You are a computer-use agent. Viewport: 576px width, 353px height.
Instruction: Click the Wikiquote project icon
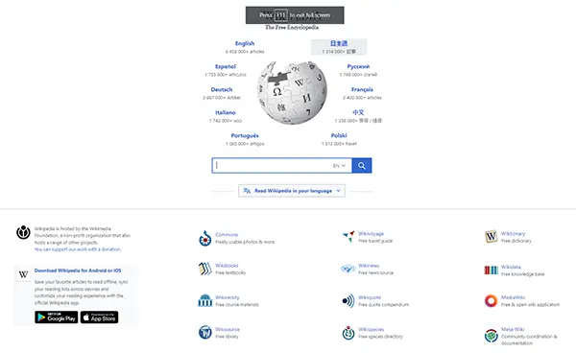(x=348, y=301)
